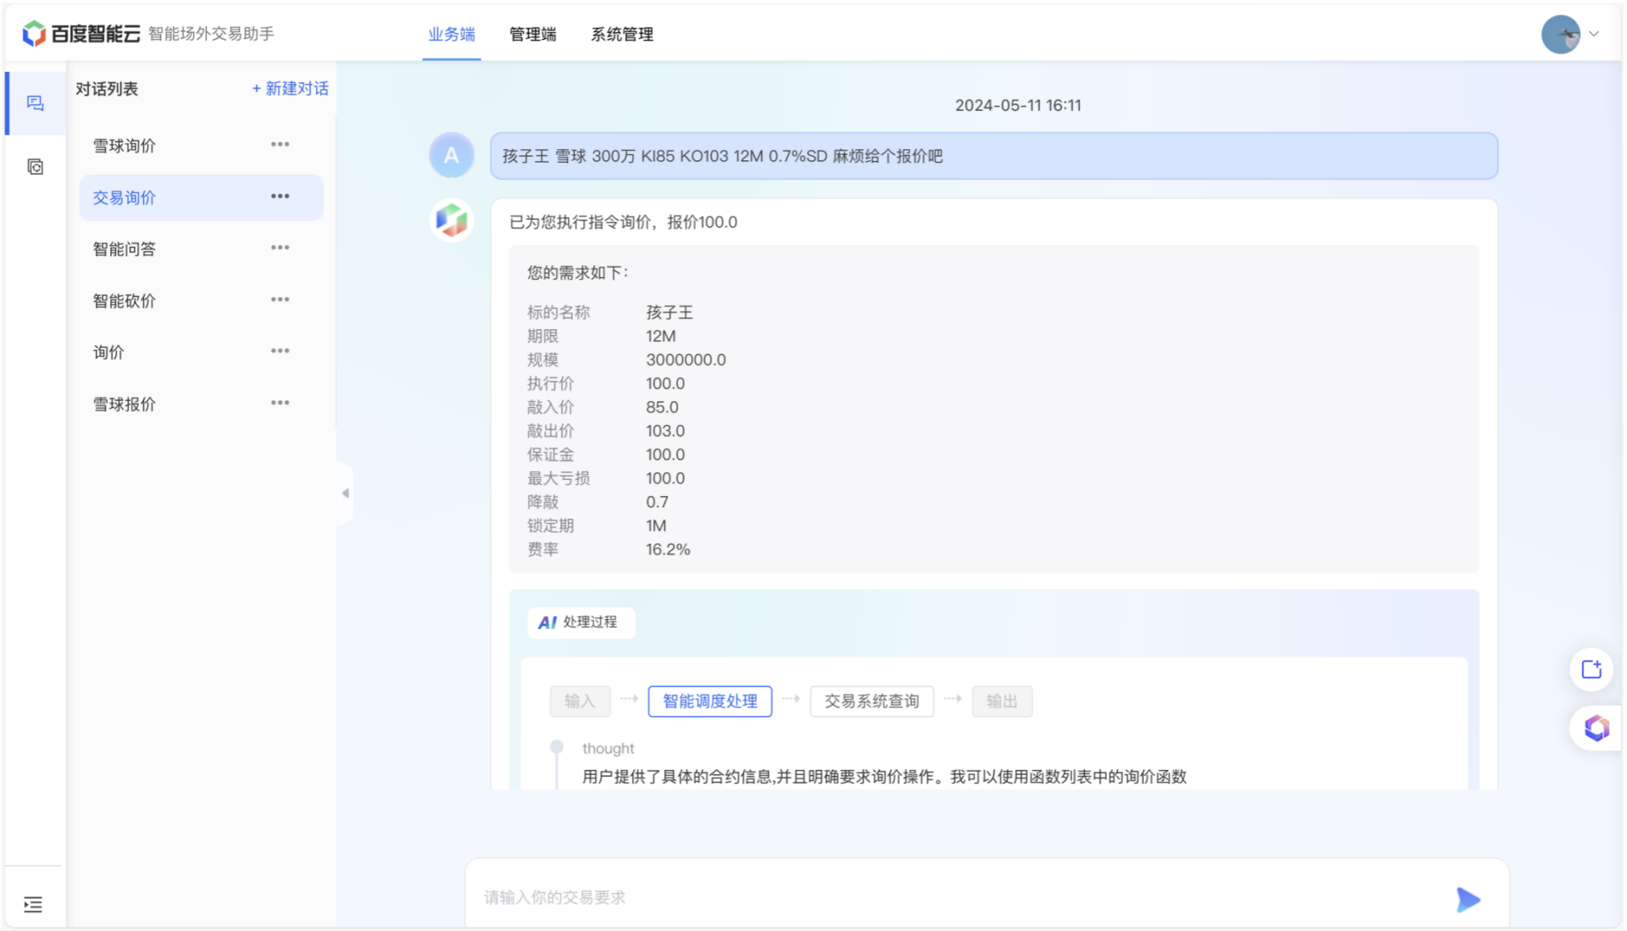Image resolution: width=1627 pixels, height=931 pixels.
Task: Click the 锁定期 value 1M
Action: tap(656, 526)
